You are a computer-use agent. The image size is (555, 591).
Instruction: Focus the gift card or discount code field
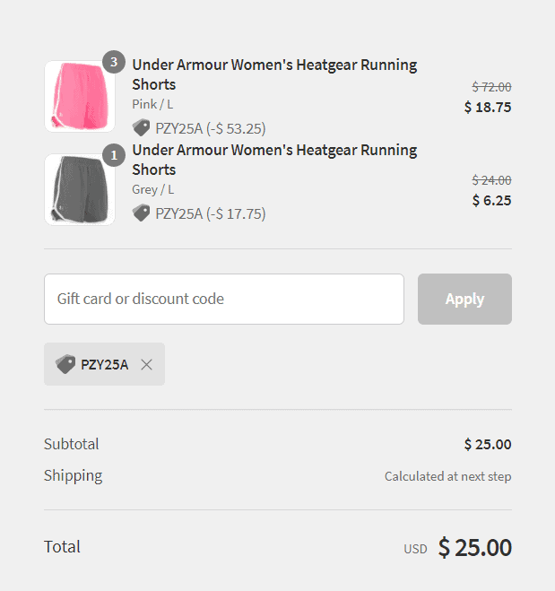224,299
